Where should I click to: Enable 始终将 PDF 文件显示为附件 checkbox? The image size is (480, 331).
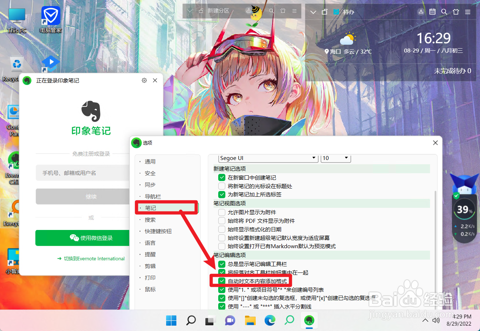222,221
